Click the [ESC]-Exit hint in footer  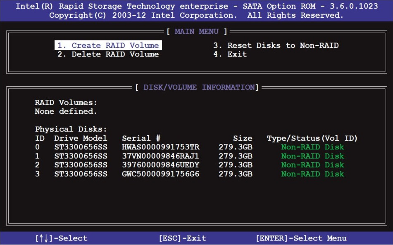click(183, 238)
